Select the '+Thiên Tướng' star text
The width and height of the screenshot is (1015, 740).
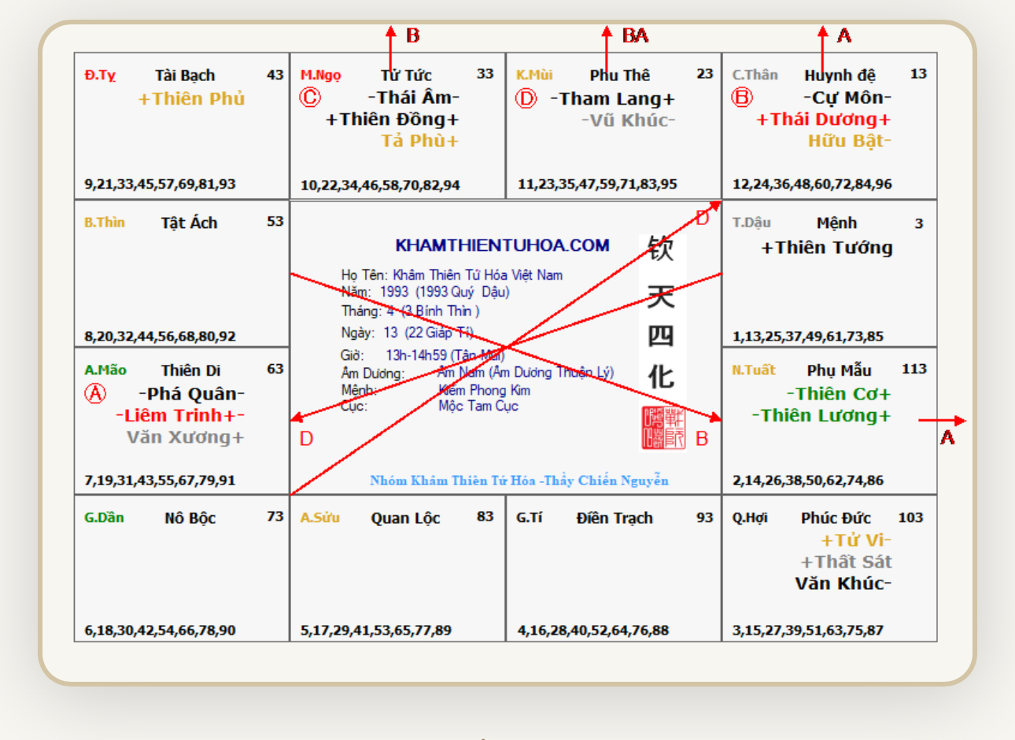(x=826, y=248)
